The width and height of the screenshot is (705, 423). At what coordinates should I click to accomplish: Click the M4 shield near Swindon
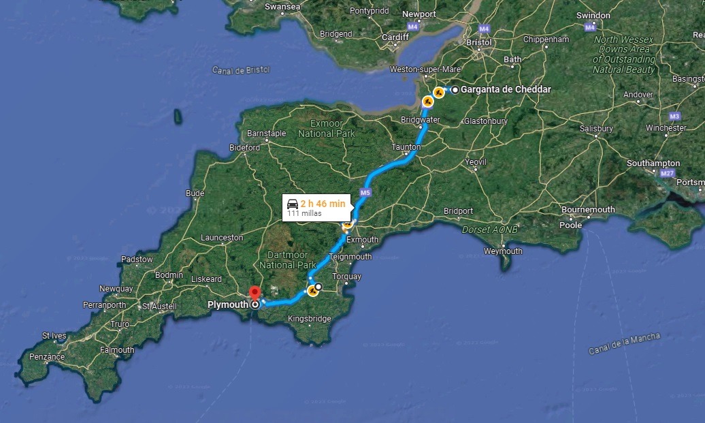click(590, 27)
